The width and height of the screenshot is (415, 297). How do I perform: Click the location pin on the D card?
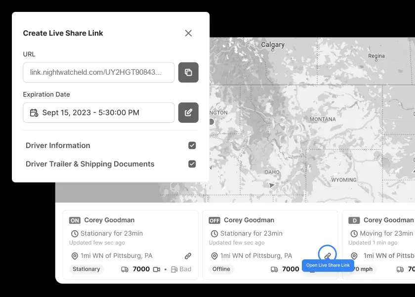click(x=354, y=256)
